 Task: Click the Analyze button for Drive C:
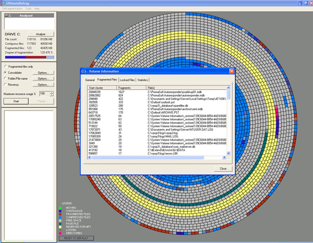41,34
